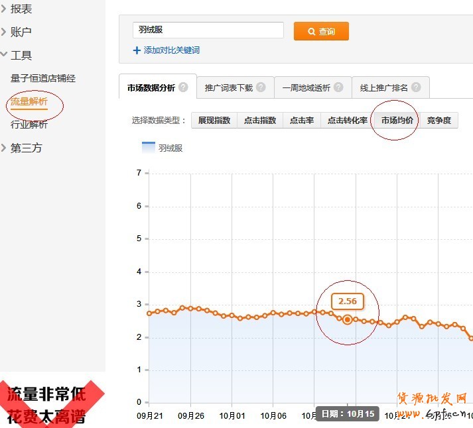The height and width of the screenshot is (428, 473).
Task: Click help icon beside 一周地域透析 tab
Action: [338, 87]
